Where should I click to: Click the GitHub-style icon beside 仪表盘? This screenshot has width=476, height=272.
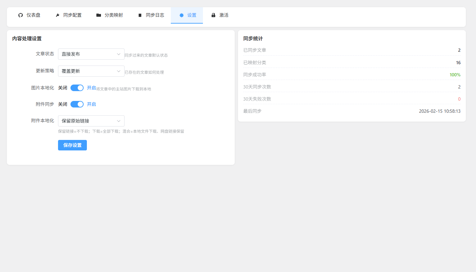pos(21,15)
